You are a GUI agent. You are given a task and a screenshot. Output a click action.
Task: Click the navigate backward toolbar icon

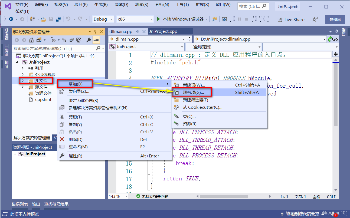pos(11,19)
